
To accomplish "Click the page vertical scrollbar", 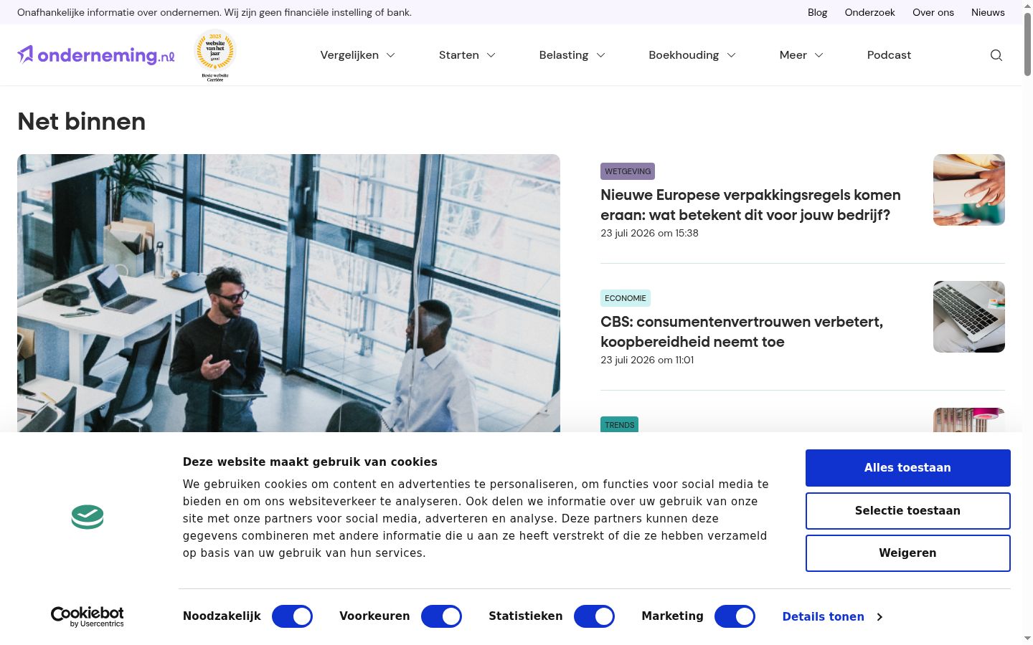I will [x=1027, y=43].
